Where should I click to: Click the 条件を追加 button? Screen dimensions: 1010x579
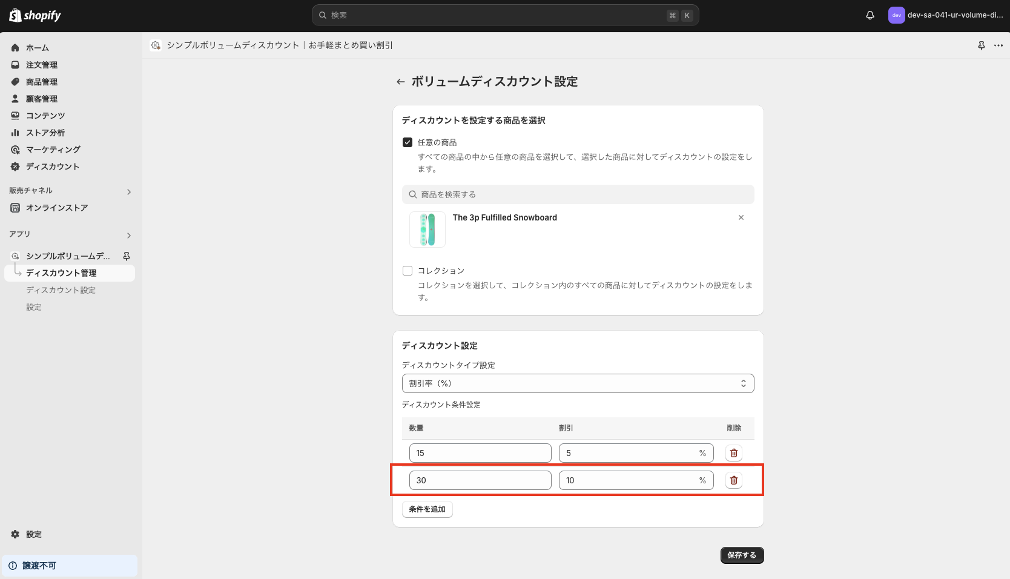click(x=427, y=509)
